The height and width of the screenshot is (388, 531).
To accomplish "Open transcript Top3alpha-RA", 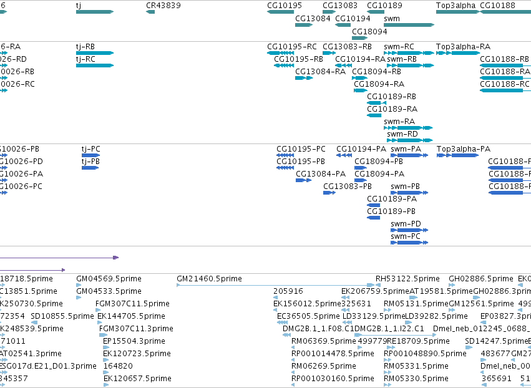I will 463,47.
